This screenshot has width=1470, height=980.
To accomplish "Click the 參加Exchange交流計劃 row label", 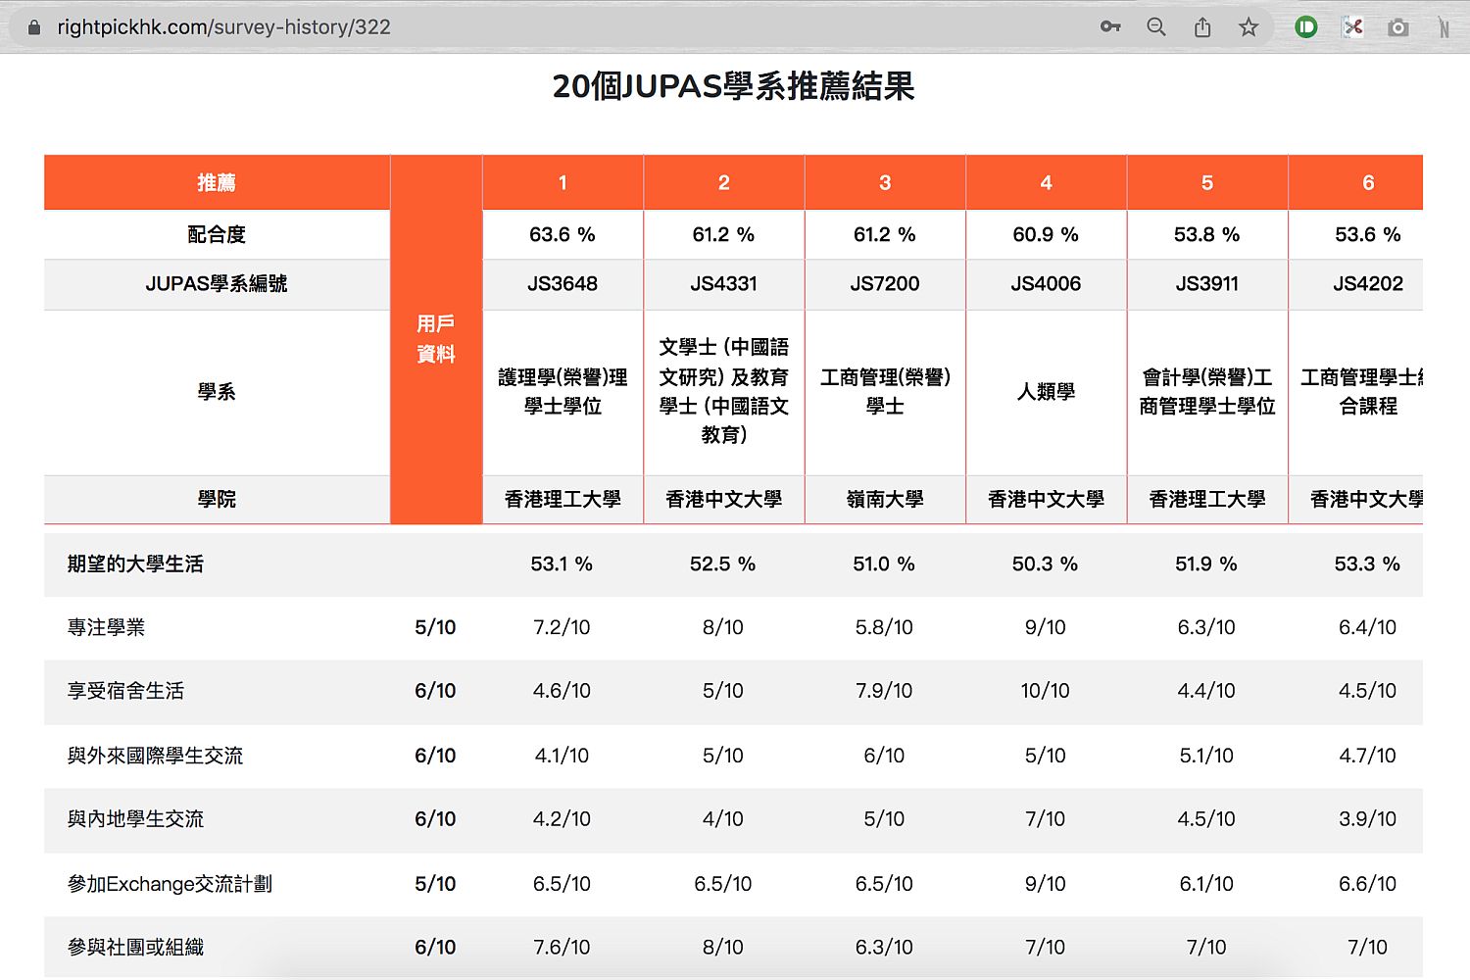I will [170, 885].
